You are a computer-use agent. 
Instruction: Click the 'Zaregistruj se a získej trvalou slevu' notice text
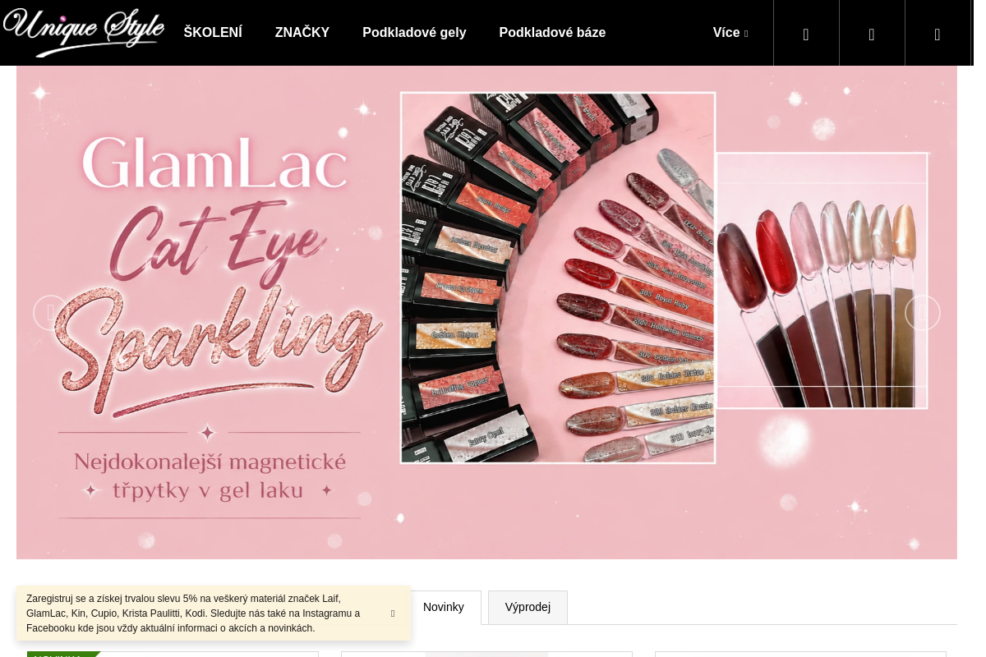tap(193, 613)
